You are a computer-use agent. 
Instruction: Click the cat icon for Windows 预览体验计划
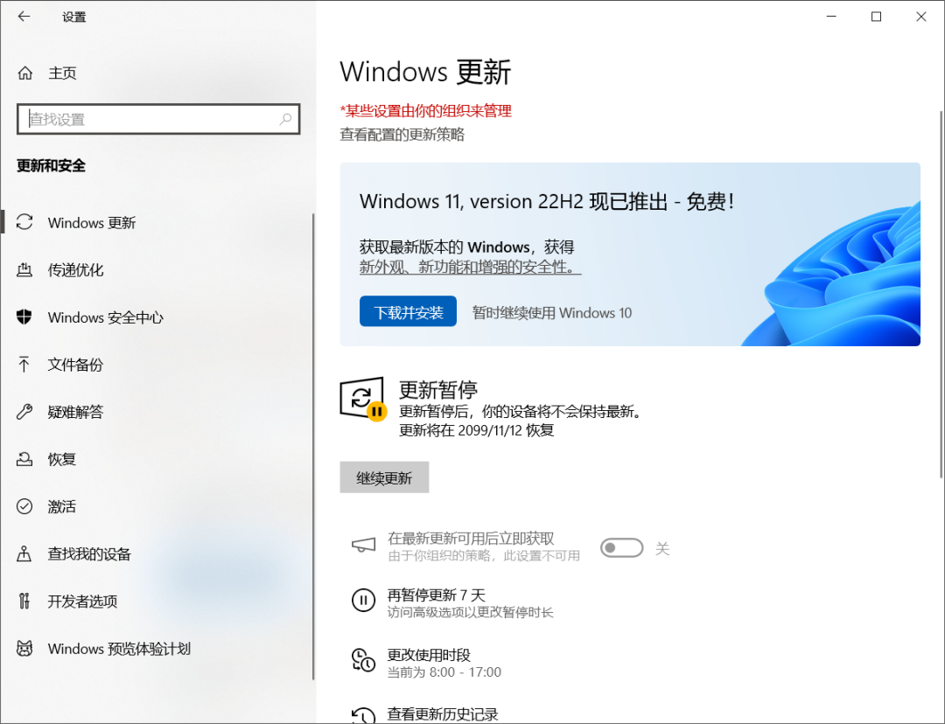tap(24, 648)
